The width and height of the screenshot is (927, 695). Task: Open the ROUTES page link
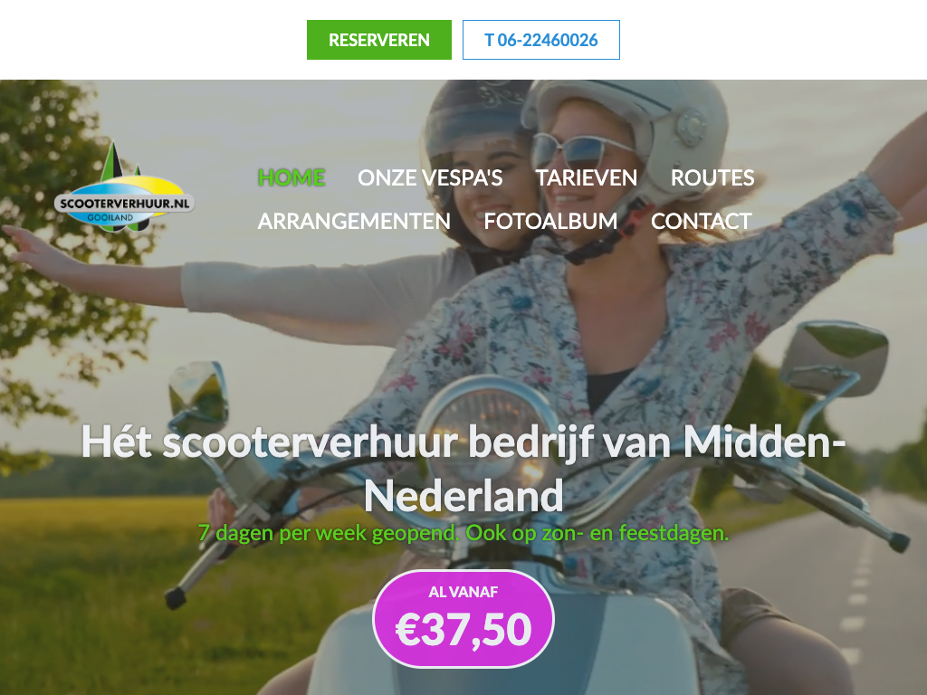click(712, 177)
